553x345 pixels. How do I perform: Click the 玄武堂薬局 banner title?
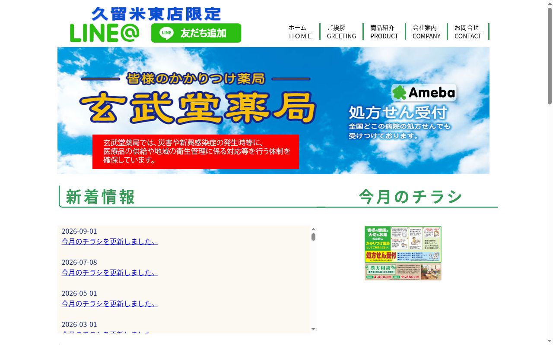(x=198, y=108)
